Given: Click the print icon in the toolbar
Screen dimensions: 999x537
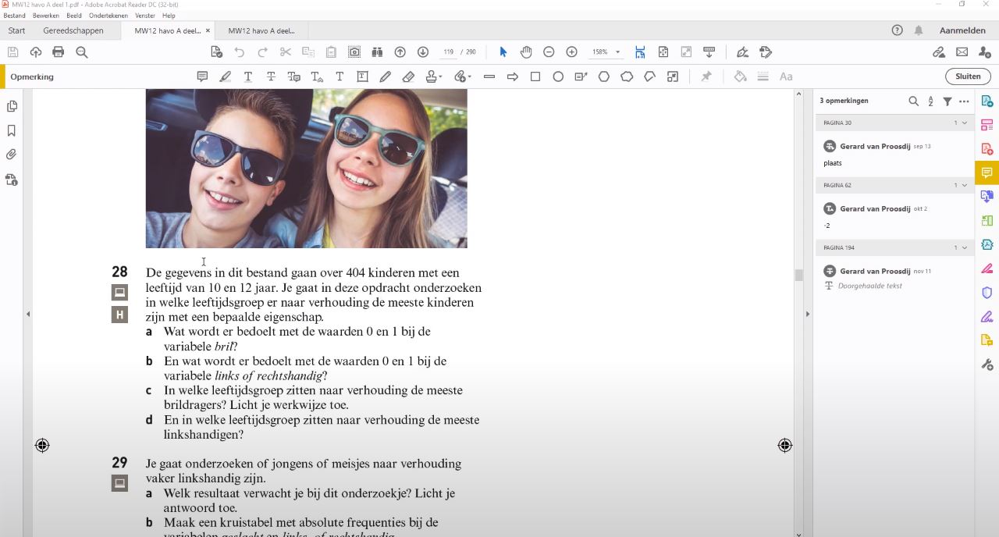Looking at the screenshot, I should (x=59, y=52).
